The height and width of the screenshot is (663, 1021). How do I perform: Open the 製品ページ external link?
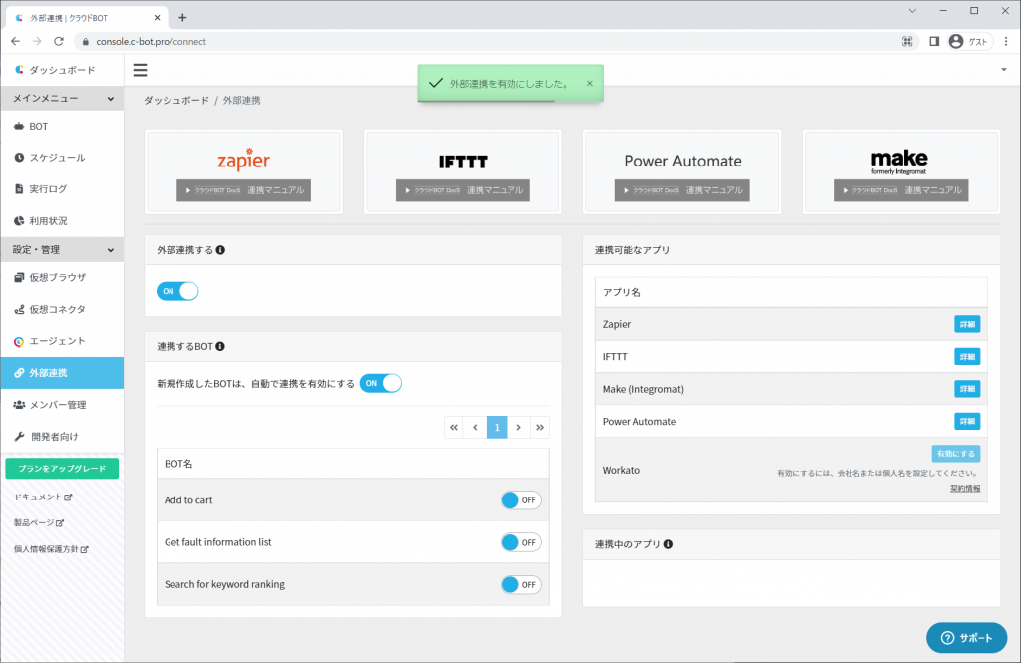[x=39, y=523]
